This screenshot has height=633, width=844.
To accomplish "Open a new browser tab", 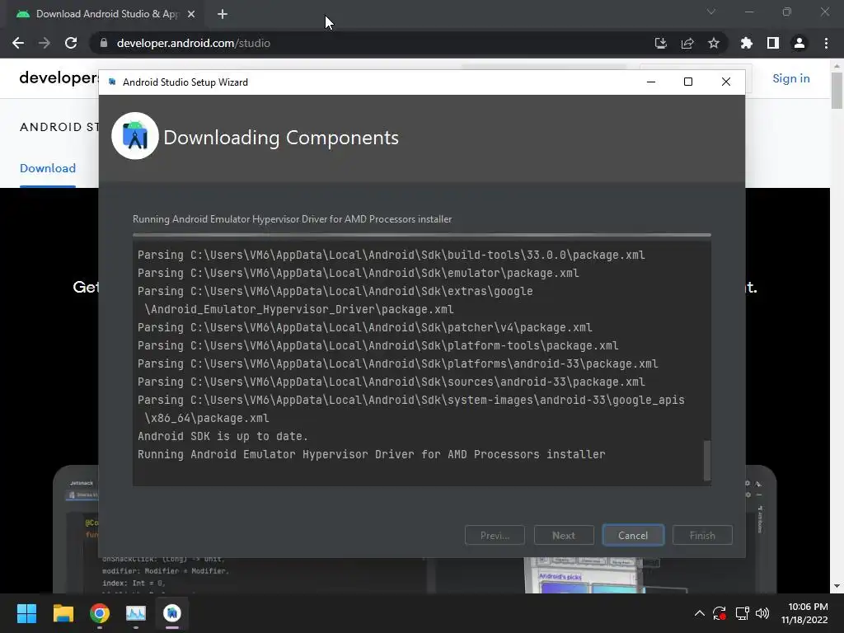I will (223, 14).
